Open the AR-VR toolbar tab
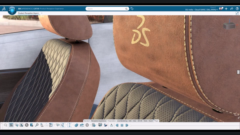The height and width of the screenshot is (135, 240). [x=140, y=121]
